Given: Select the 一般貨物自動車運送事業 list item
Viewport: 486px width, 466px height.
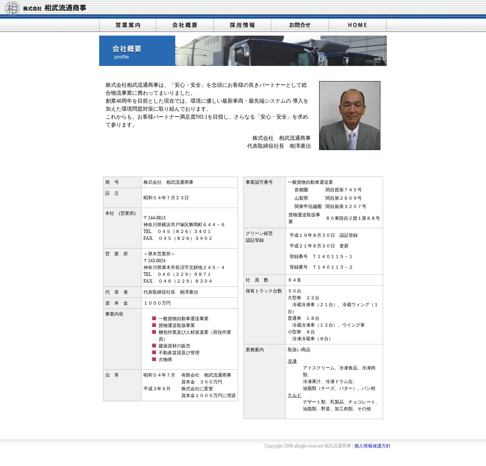Looking at the screenshot, I should tap(184, 319).
